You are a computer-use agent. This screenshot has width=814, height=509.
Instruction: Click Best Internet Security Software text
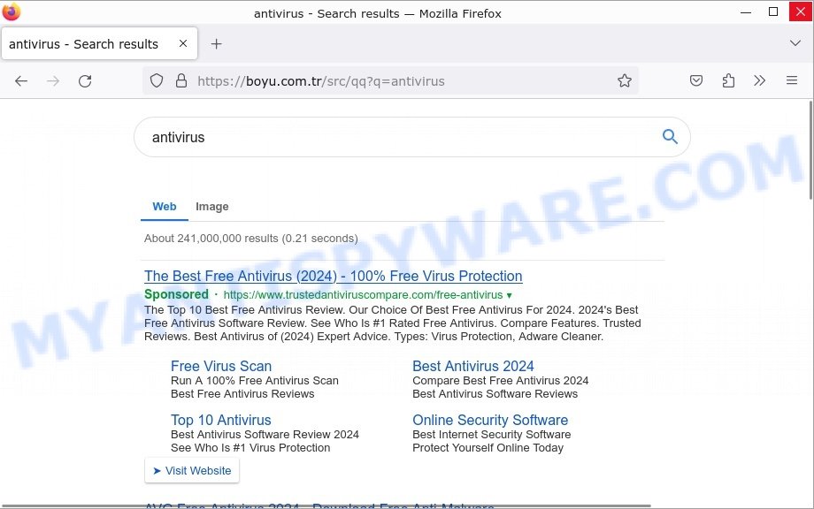pyautogui.click(x=492, y=435)
